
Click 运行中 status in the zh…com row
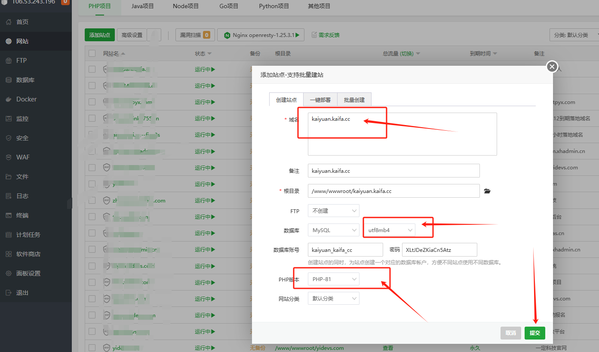tap(205, 200)
